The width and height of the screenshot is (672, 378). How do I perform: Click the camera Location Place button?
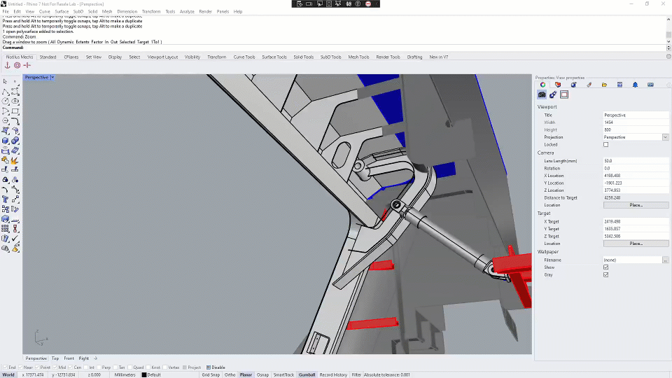click(x=636, y=205)
